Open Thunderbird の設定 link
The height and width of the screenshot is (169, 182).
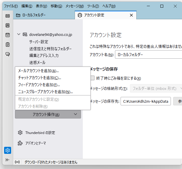40,133
